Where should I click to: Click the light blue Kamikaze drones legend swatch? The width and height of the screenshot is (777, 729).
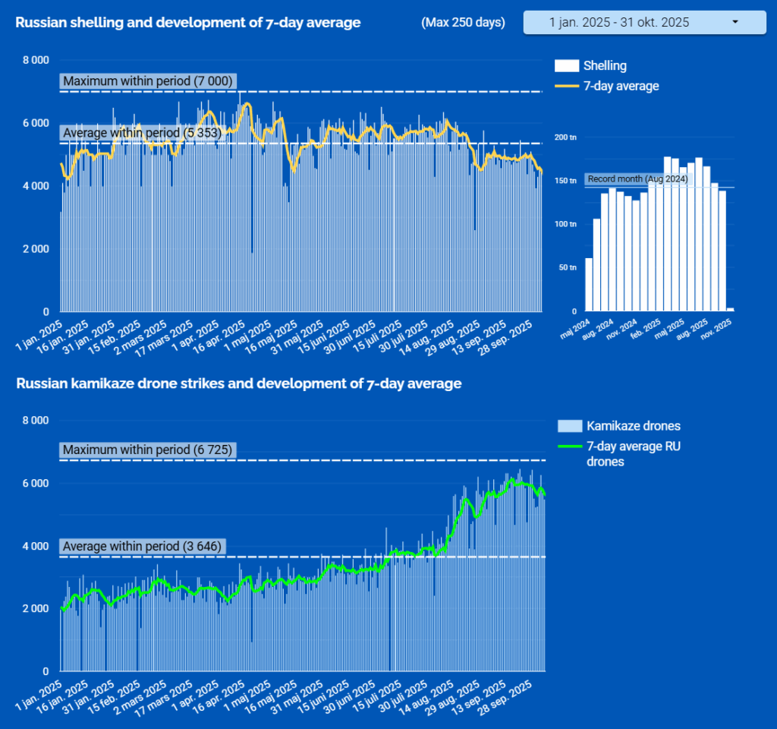[568, 426]
